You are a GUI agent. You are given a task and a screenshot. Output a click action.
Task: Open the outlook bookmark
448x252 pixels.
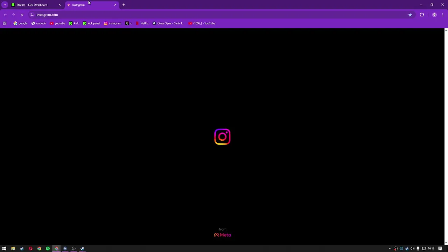(38, 23)
